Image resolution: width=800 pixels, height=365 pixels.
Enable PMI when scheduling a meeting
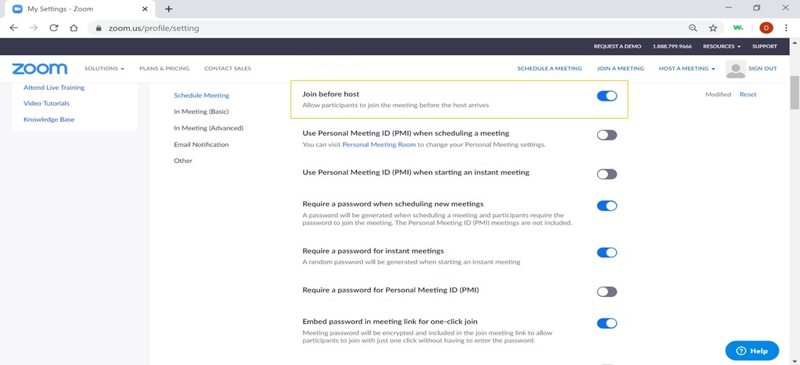[x=607, y=135]
